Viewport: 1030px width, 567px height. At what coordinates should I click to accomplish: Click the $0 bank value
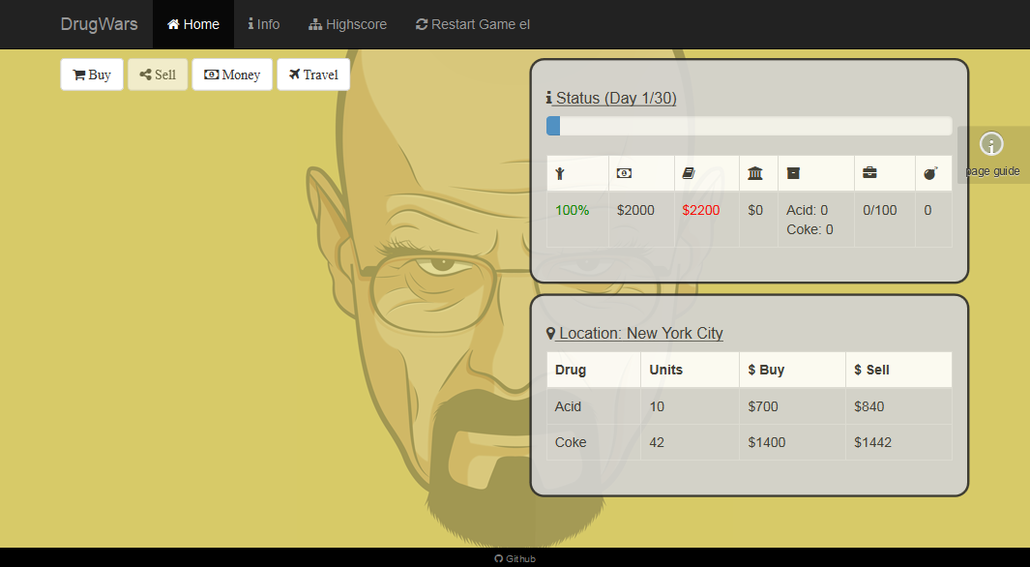[755, 210]
